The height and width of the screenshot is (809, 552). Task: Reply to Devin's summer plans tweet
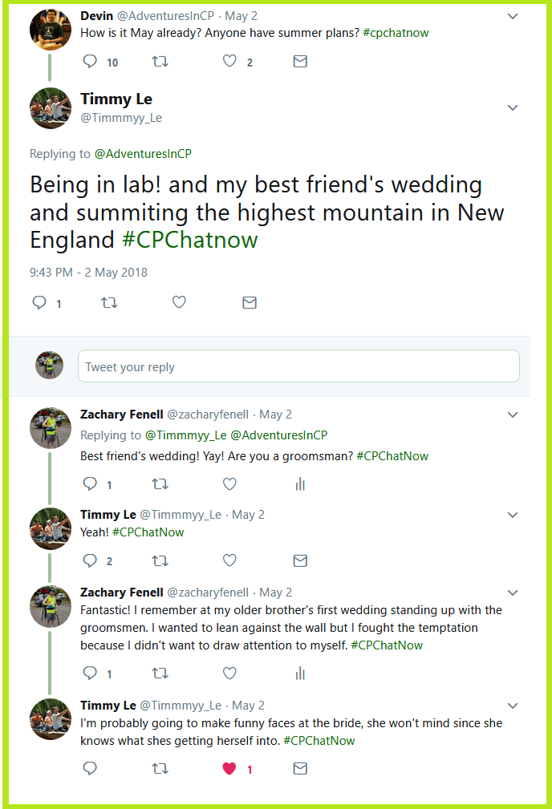click(x=90, y=62)
